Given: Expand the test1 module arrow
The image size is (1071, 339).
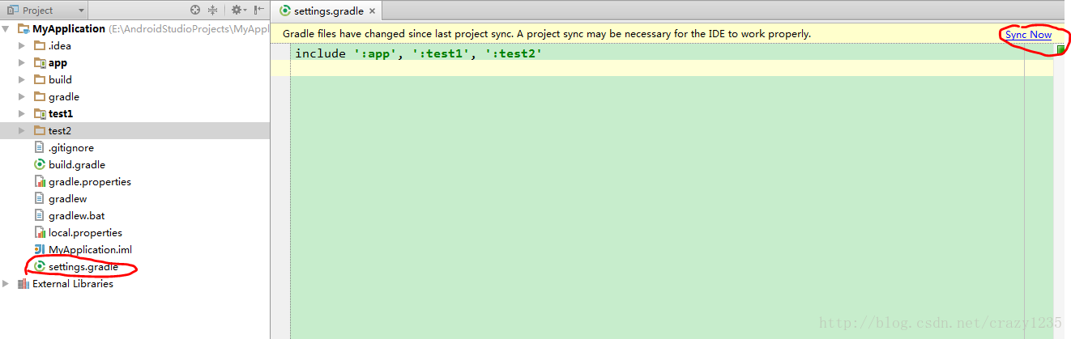Looking at the screenshot, I should tap(22, 113).
